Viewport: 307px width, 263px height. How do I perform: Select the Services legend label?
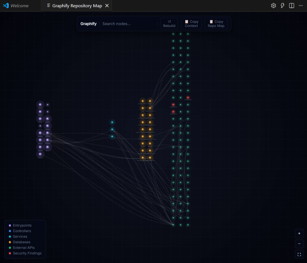[20, 237]
